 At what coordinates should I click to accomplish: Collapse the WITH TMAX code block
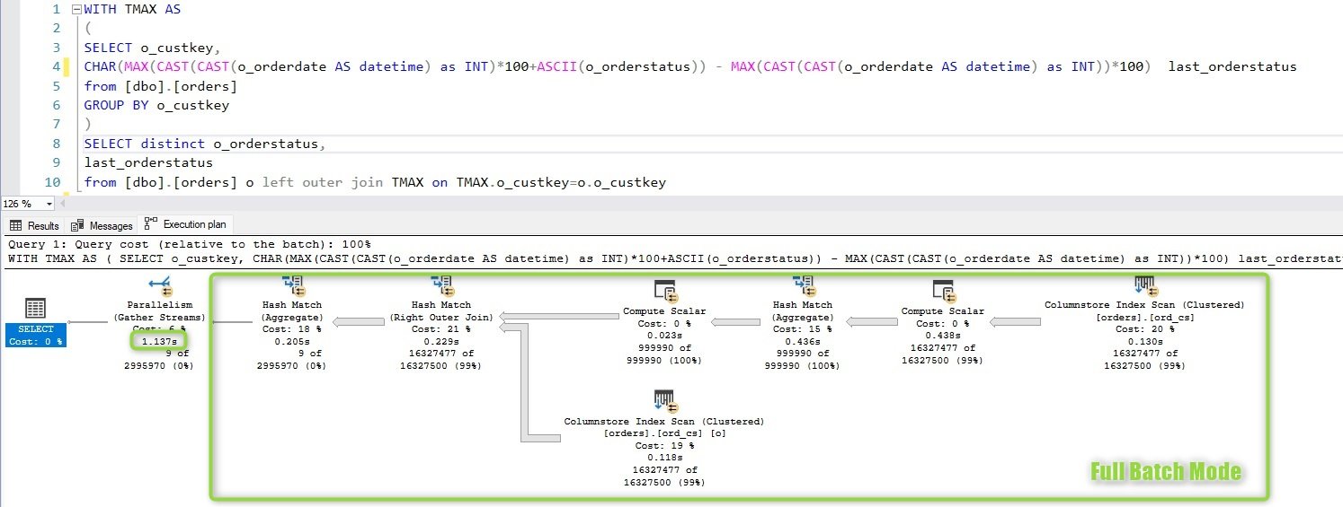[77, 10]
